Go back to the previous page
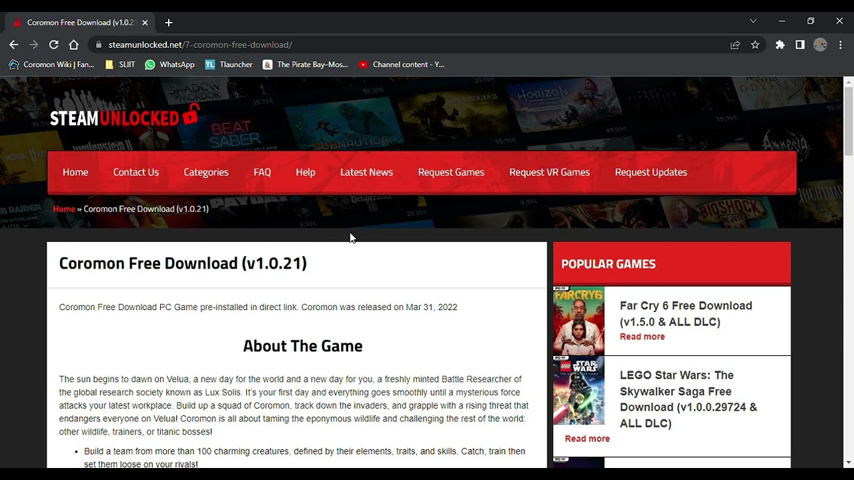This screenshot has width=854, height=480. pyautogui.click(x=14, y=45)
